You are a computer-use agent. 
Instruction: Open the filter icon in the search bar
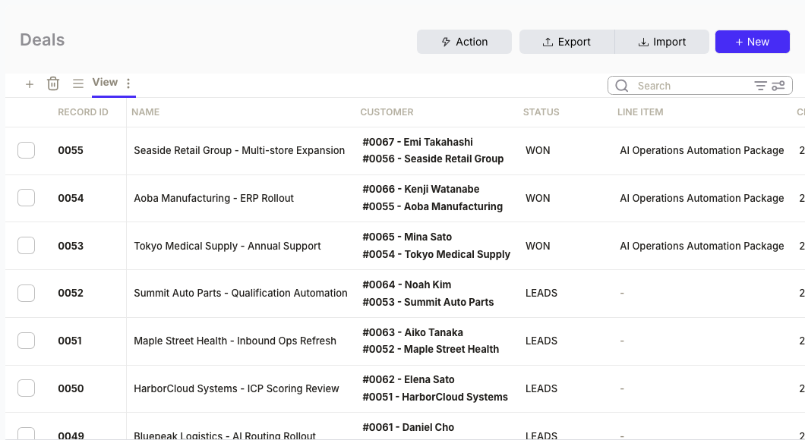click(760, 85)
